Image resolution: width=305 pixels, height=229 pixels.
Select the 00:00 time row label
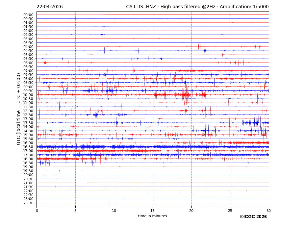pyautogui.click(x=28, y=15)
